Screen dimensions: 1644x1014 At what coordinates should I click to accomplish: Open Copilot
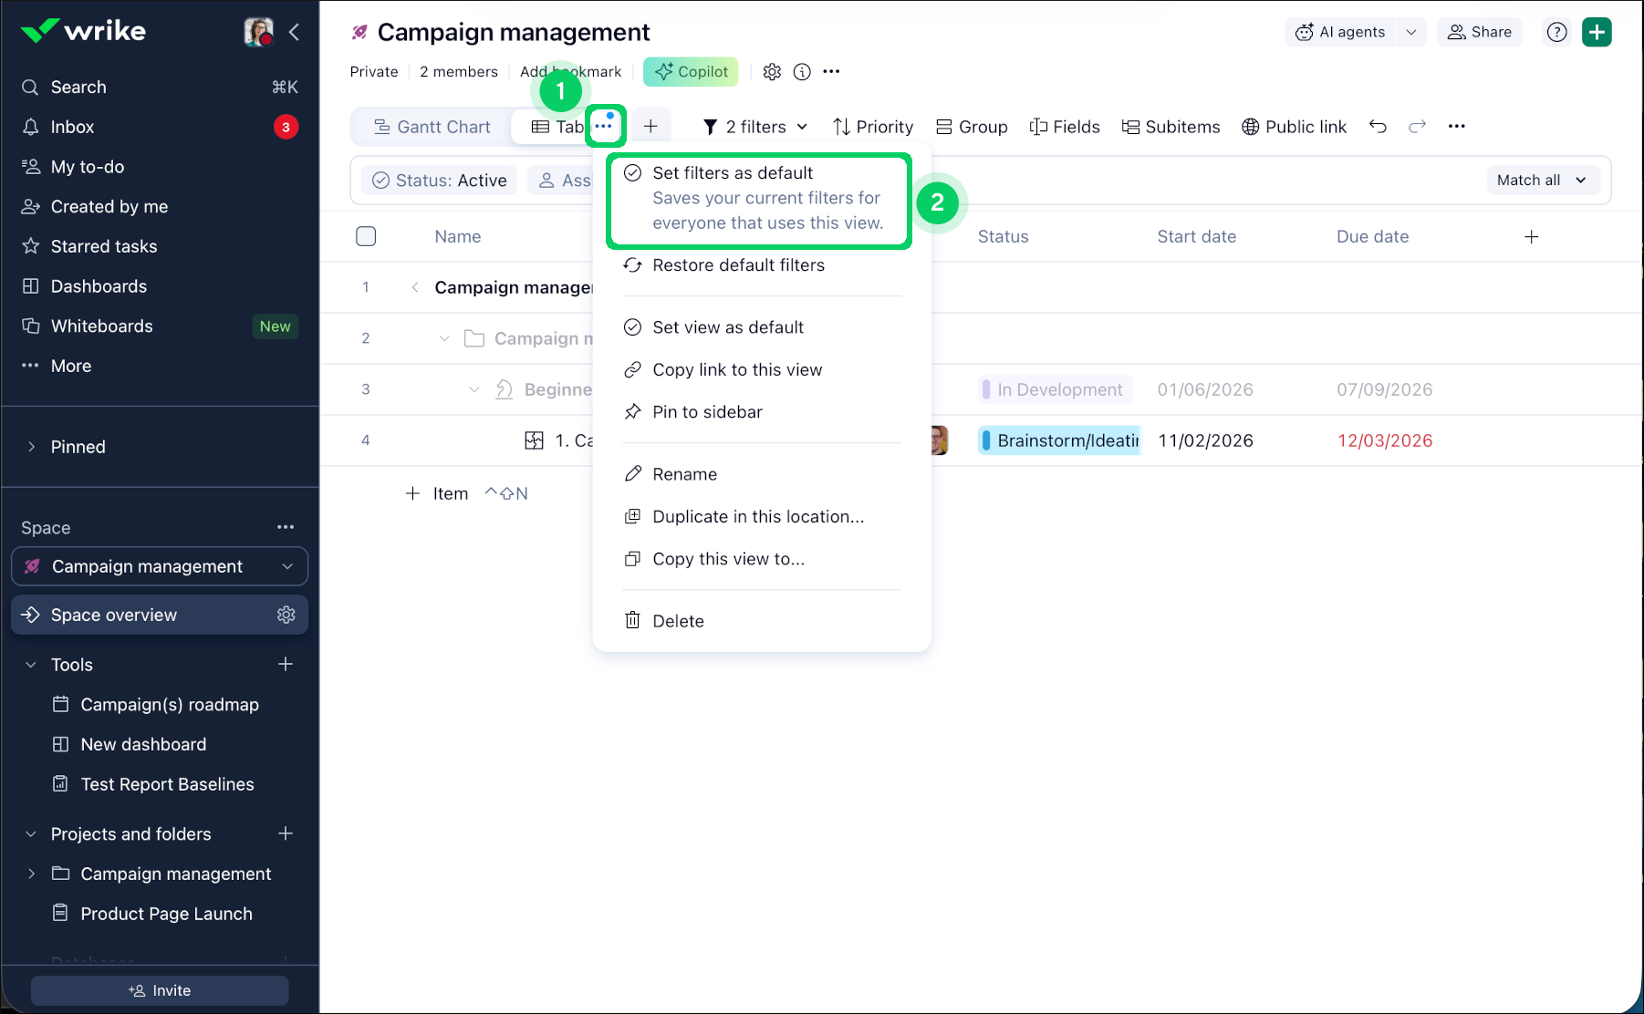(691, 72)
